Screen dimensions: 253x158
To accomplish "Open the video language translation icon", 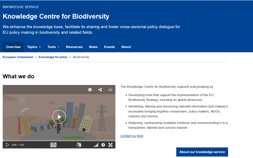I will click(x=79, y=145).
